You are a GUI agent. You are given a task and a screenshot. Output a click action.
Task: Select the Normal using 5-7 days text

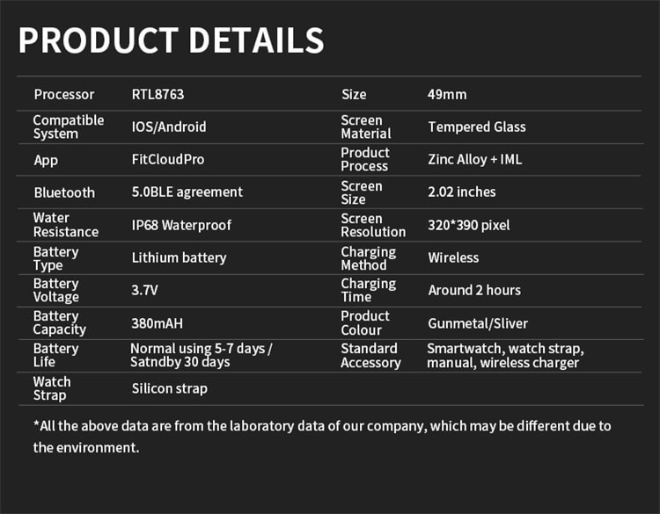tap(202, 349)
